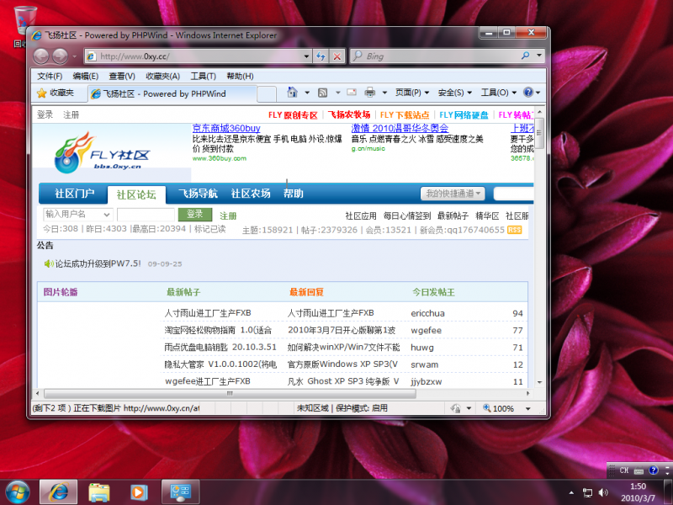The image size is (673, 505).
Task: Open the Windows Start orb
Action: click(17, 492)
